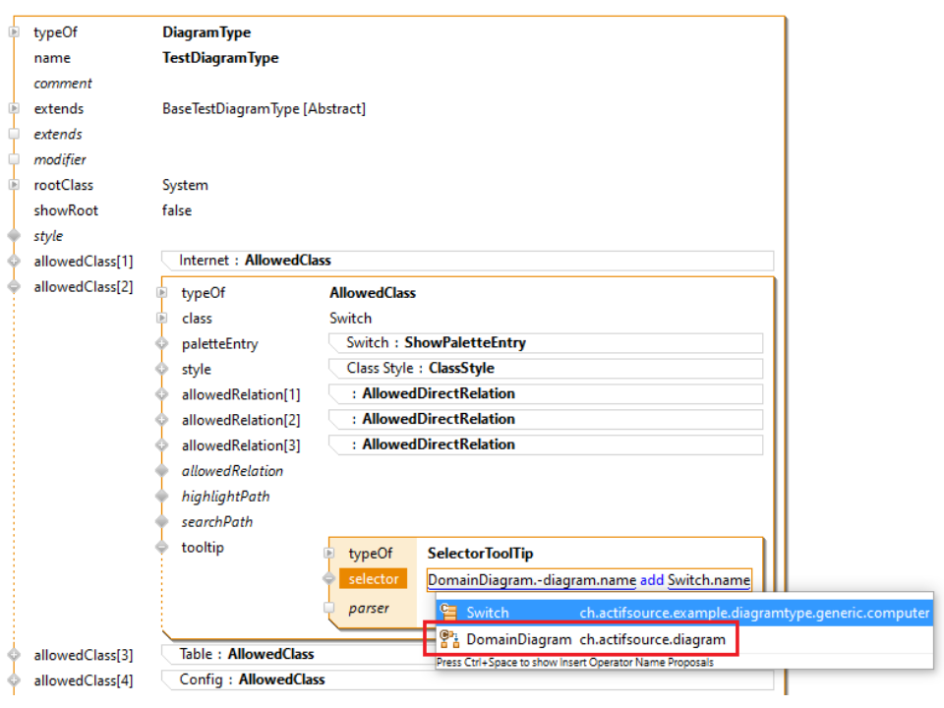Click the blue add operator link
Screen dimensions: 944x708
pos(652,579)
